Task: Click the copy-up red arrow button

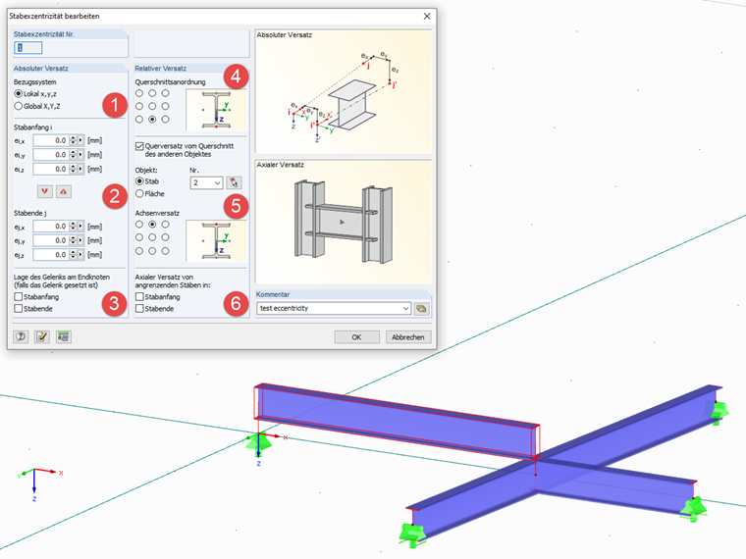Action: pos(63,191)
